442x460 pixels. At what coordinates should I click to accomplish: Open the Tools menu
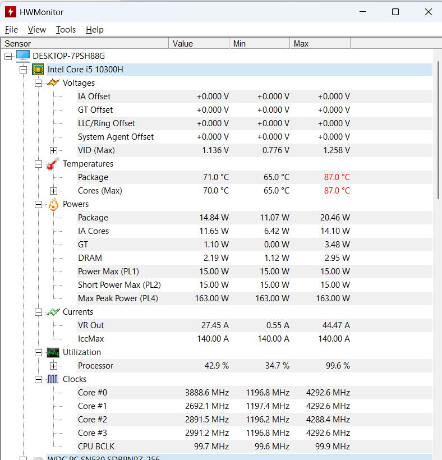(66, 30)
